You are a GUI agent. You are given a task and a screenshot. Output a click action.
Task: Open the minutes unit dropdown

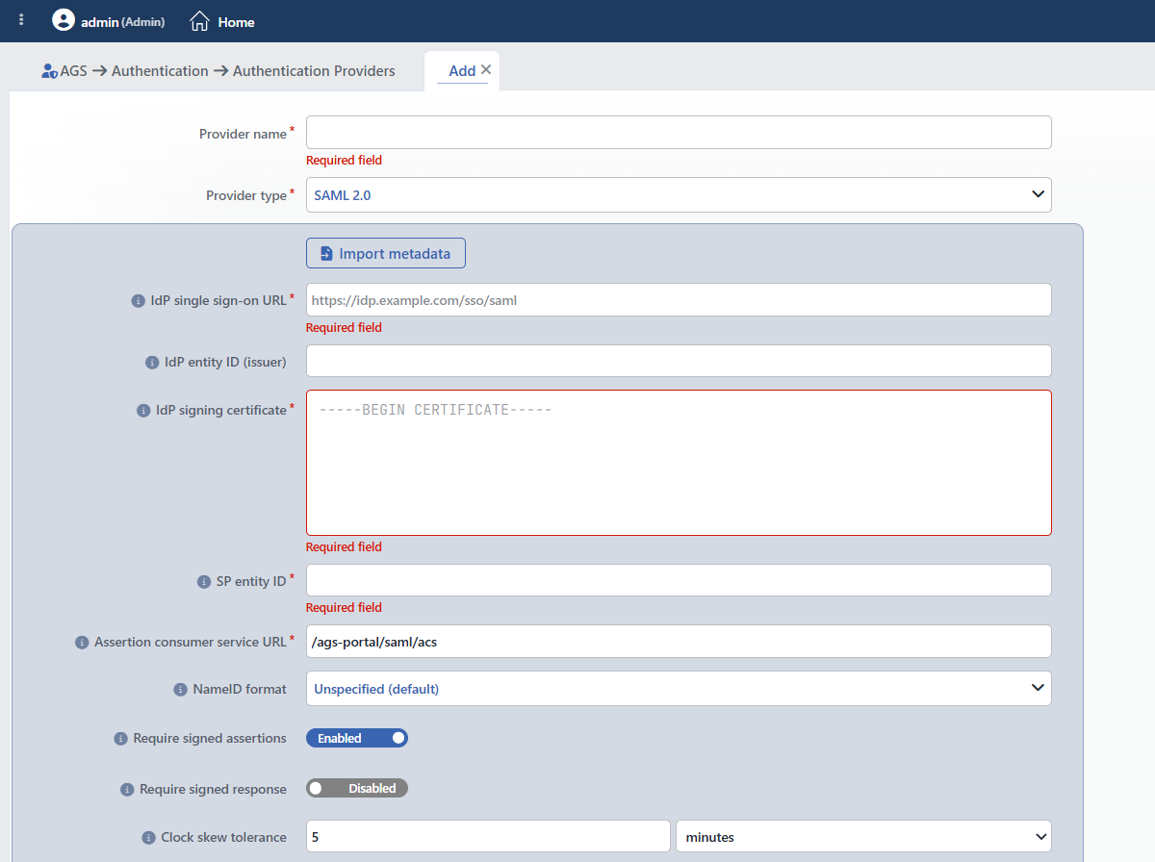[x=863, y=836]
